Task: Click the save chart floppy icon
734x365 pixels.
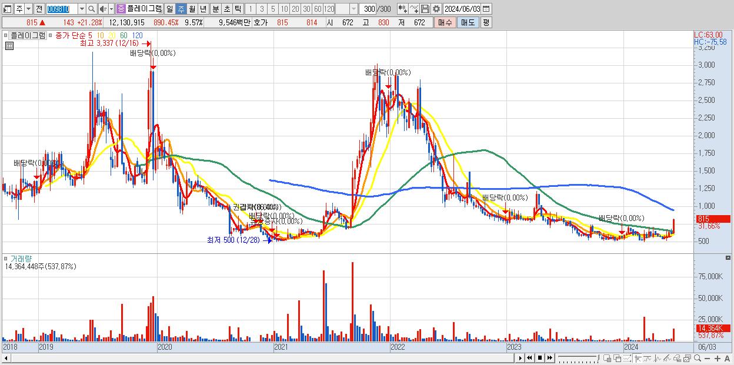Action: (425, 9)
